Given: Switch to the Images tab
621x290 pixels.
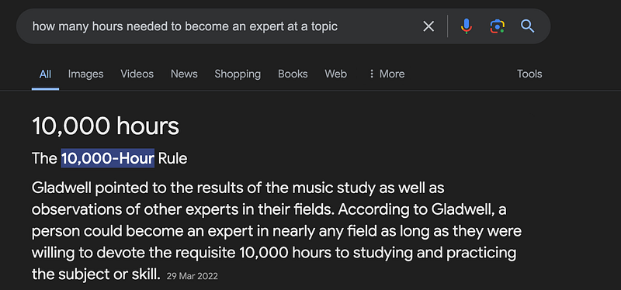Looking at the screenshot, I should click(85, 74).
